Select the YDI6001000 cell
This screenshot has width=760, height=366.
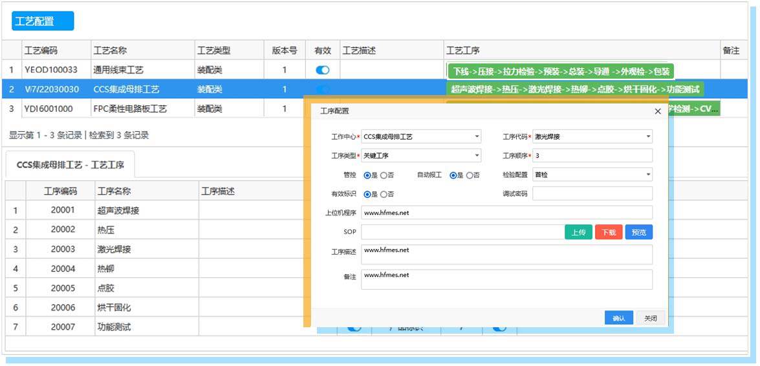click(55, 109)
